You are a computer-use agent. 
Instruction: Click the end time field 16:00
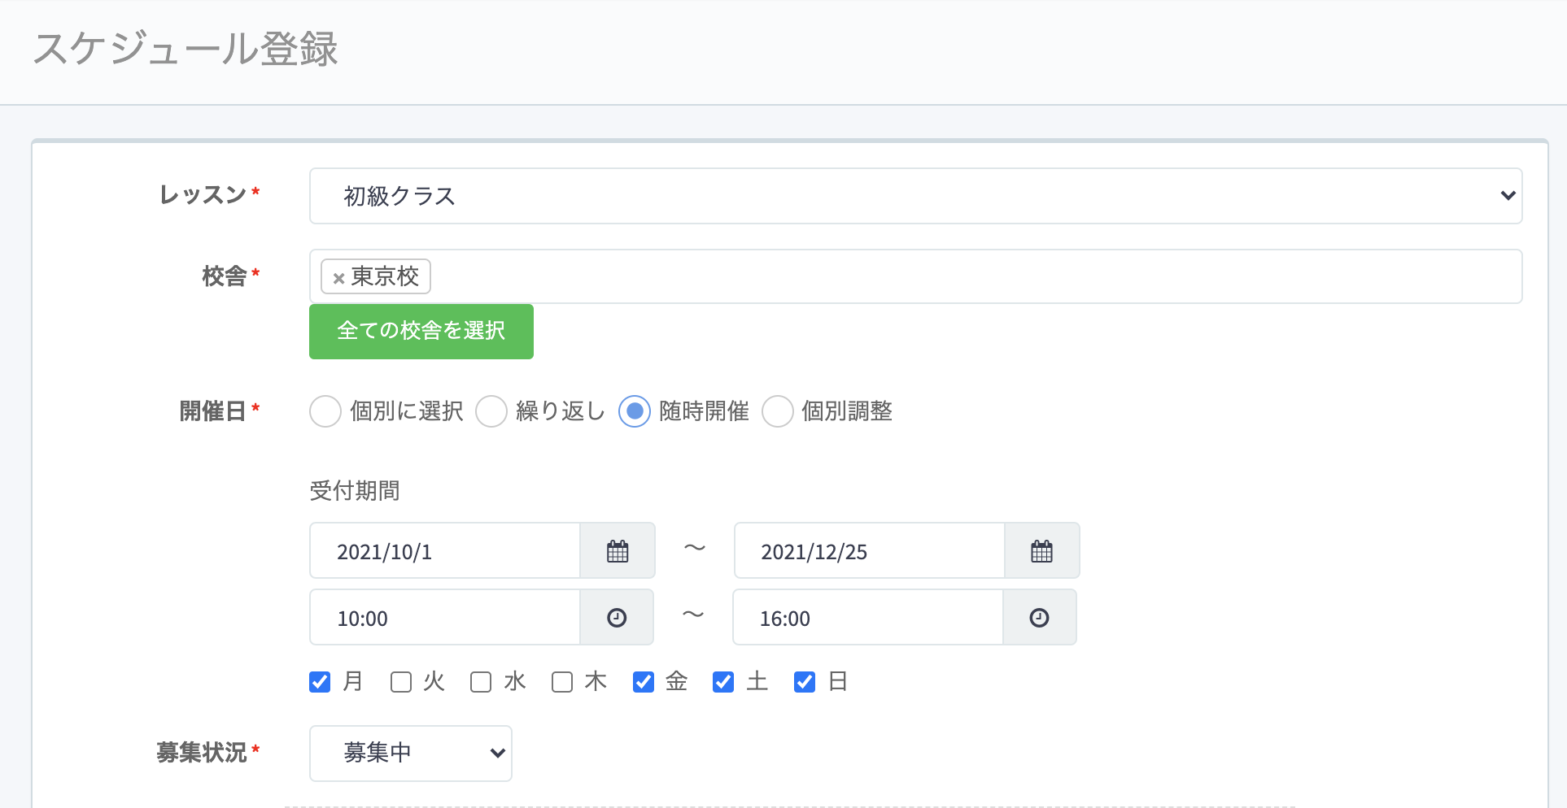[868, 618]
